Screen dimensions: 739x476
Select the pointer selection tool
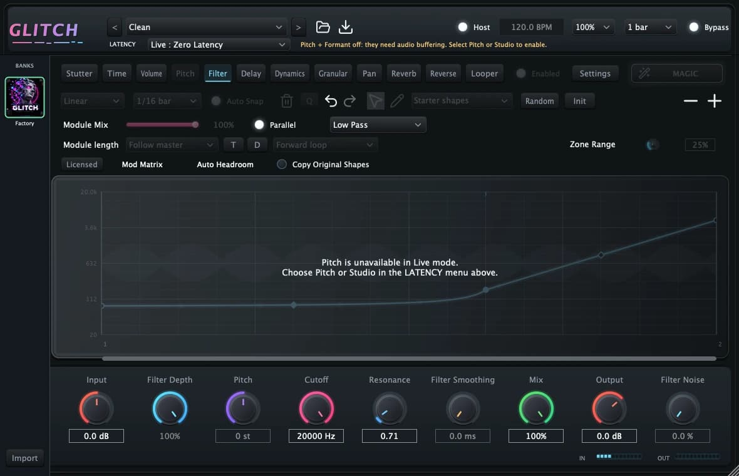click(x=376, y=101)
